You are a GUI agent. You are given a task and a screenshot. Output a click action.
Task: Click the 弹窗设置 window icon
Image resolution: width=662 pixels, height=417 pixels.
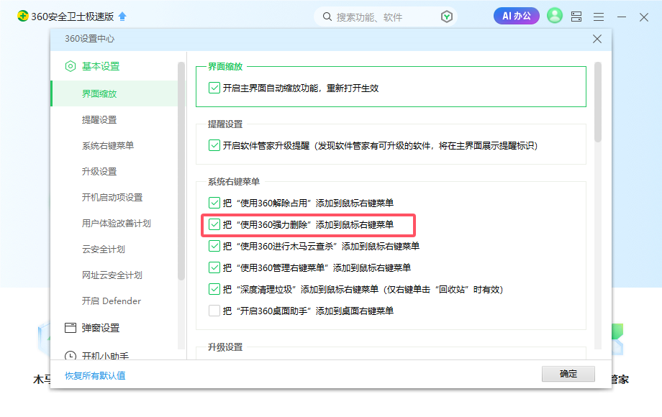click(x=71, y=328)
